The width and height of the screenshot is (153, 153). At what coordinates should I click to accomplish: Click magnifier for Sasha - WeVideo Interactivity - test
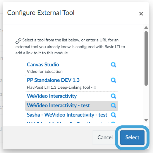point(114,115)
